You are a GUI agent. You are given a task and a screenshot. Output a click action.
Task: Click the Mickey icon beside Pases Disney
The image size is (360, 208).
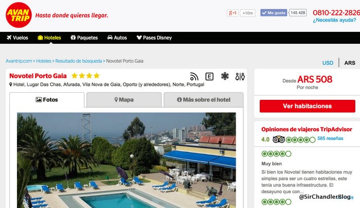[x=139, y=38]
